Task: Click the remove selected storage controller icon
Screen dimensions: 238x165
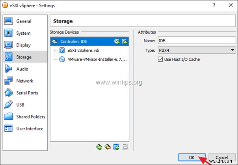Action: coord(108,147)
